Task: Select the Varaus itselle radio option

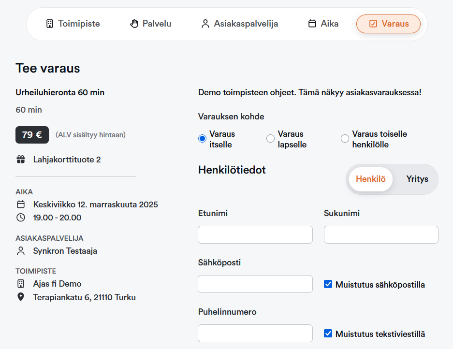Action: 203,139
